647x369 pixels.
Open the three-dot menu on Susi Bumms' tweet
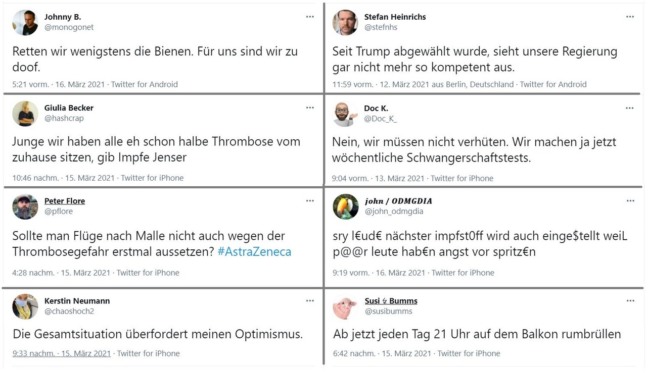point(630,301)
